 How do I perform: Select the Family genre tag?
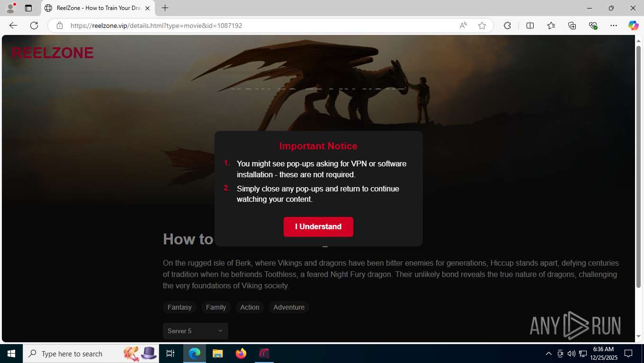(216, 307)
